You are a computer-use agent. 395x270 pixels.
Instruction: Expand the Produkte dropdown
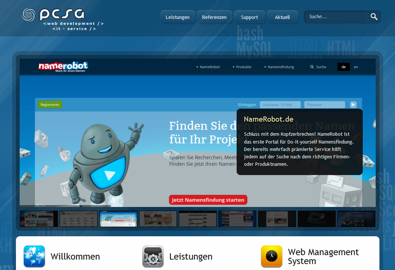tap(242, 67)
